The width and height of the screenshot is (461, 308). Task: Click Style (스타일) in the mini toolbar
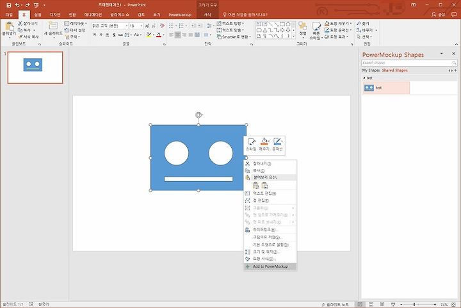point(251,144)
